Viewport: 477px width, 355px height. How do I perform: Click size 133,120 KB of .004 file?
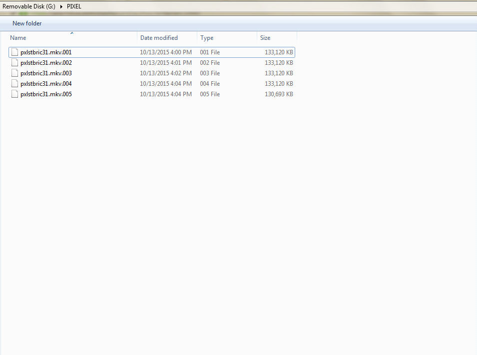[x=279, y=84]
